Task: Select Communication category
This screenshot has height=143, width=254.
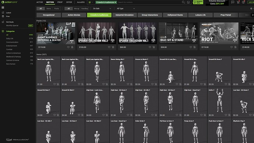Action: 12,42
